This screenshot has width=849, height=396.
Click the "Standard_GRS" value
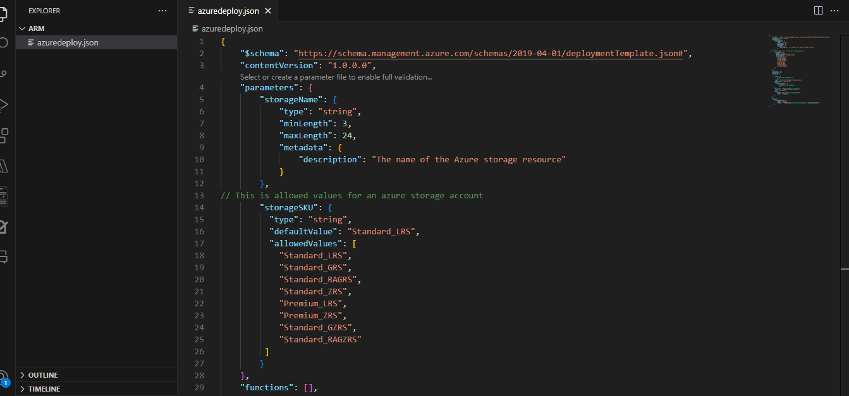(313, 268)
